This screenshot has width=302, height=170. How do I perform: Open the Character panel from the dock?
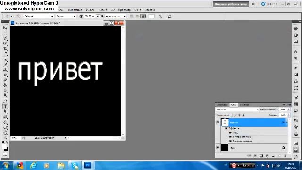(x=296, y=51)
